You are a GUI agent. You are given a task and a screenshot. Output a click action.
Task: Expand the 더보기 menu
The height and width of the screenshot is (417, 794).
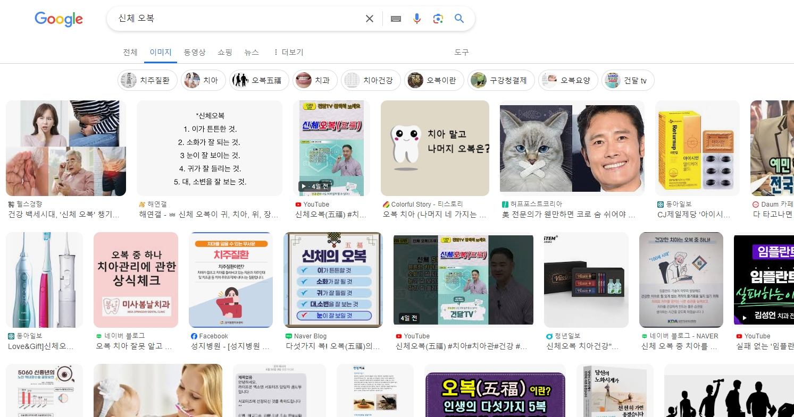point(288,52)
